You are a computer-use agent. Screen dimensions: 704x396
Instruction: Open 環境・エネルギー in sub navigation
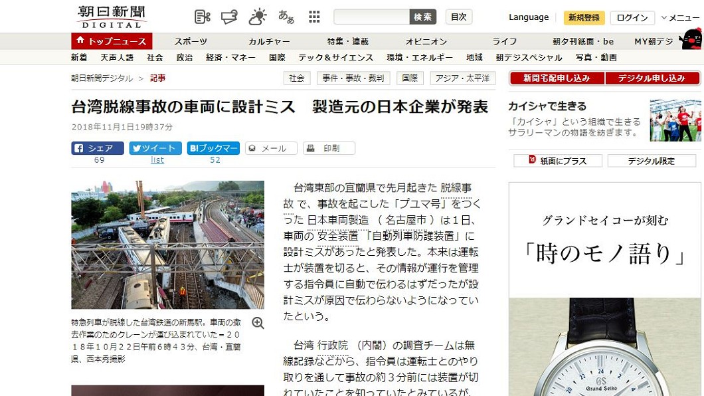pos(420,57)
